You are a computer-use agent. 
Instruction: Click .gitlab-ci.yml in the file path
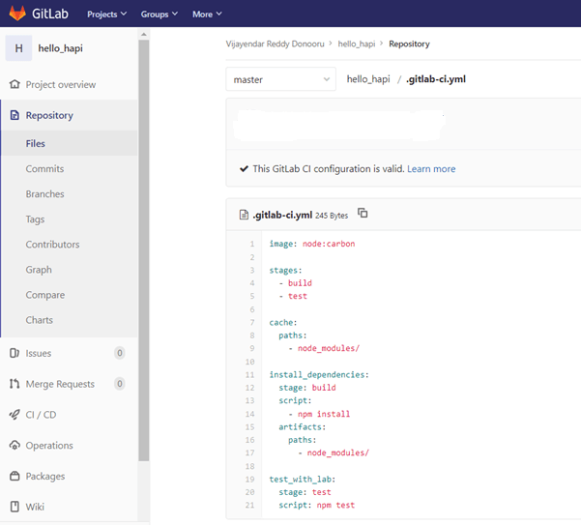coord(436,79)
